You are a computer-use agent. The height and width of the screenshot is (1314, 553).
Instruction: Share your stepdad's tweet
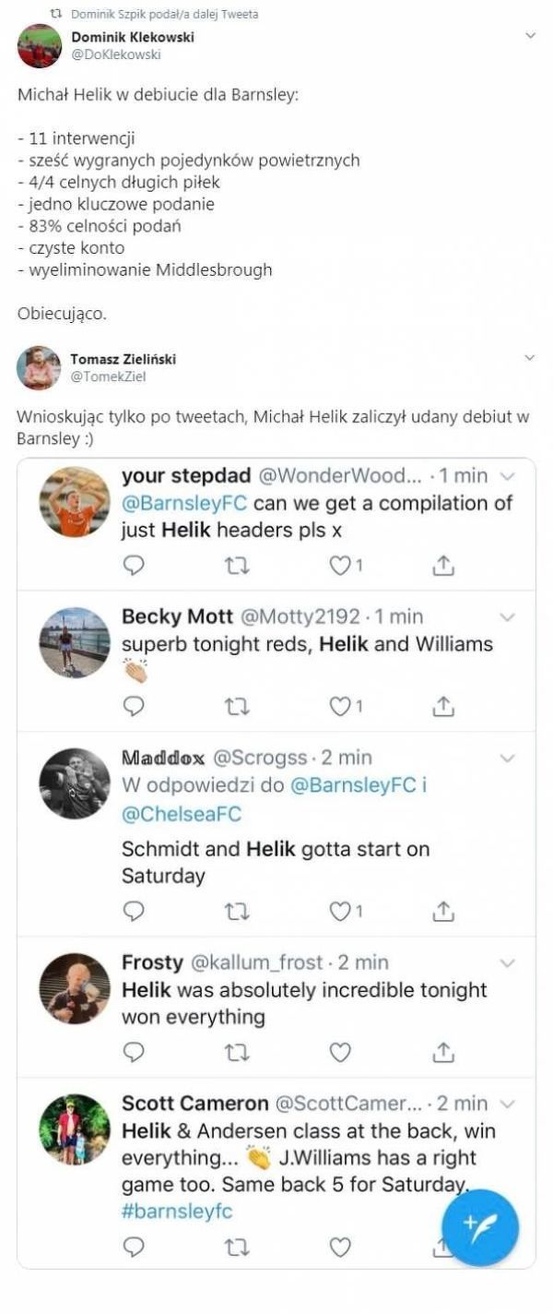click(x=443, y=565)
